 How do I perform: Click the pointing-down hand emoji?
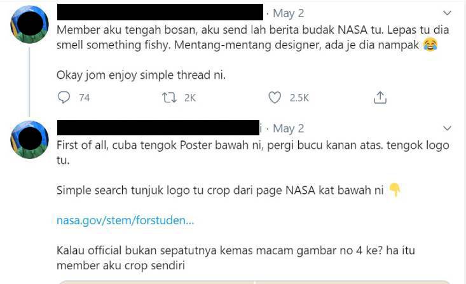(x=395, y=189)
